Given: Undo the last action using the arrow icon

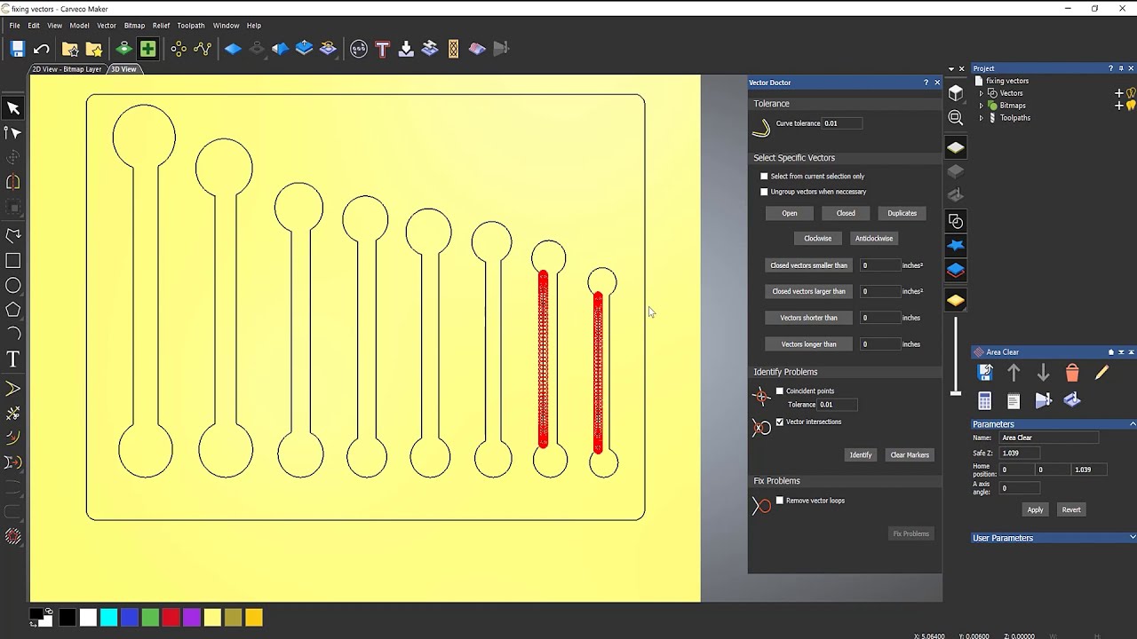Looking at the screenshot, I should tap(41, 49).
